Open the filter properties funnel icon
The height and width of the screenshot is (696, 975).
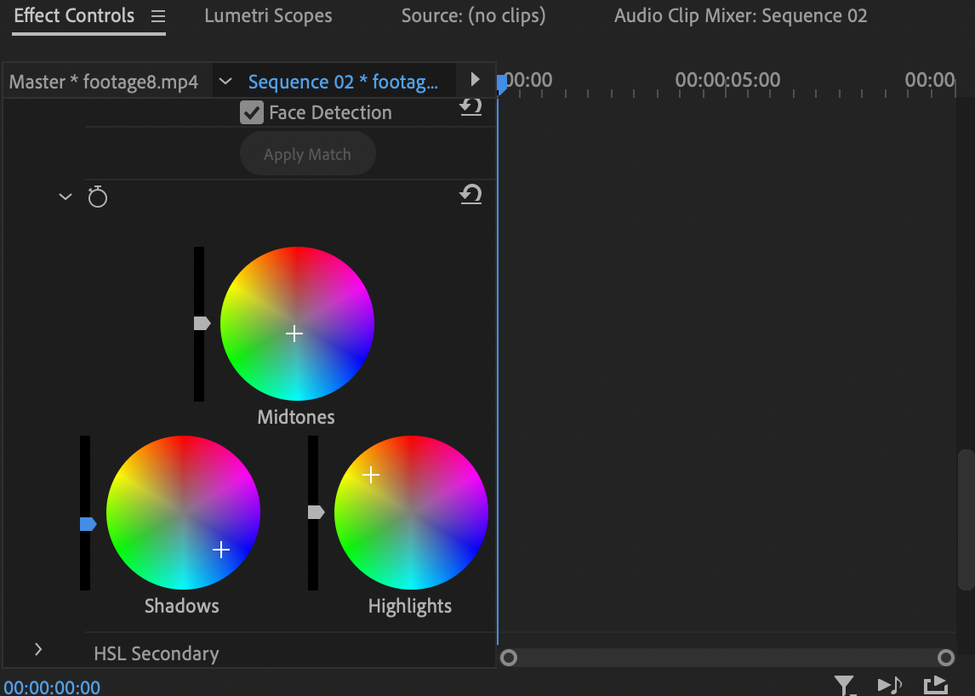click(x=843, y=684)
